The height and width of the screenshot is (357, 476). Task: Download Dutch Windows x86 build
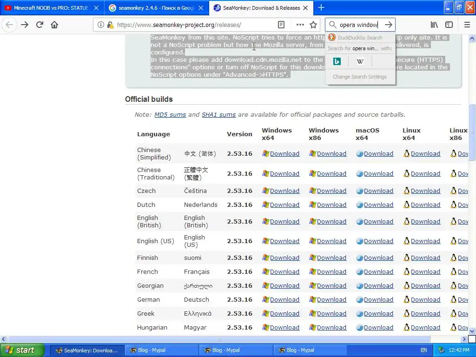(x=331, y=205)
